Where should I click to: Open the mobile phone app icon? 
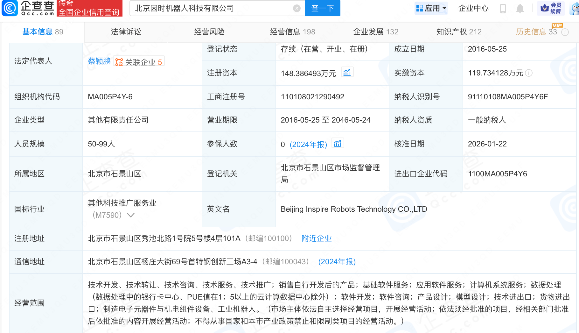tap(503, 8)
